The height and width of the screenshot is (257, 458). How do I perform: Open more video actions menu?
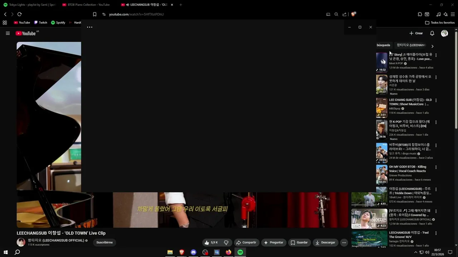tap(344, 243)
